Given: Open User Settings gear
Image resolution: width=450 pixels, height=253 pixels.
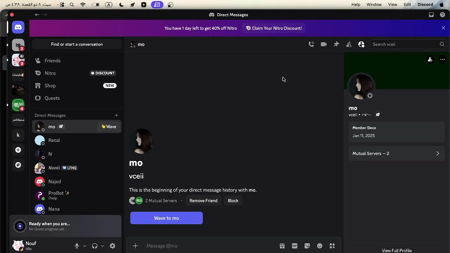Looking at the screenshot, I should pos(112,246).
